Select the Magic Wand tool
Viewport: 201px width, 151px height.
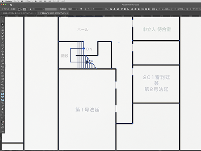2,27
